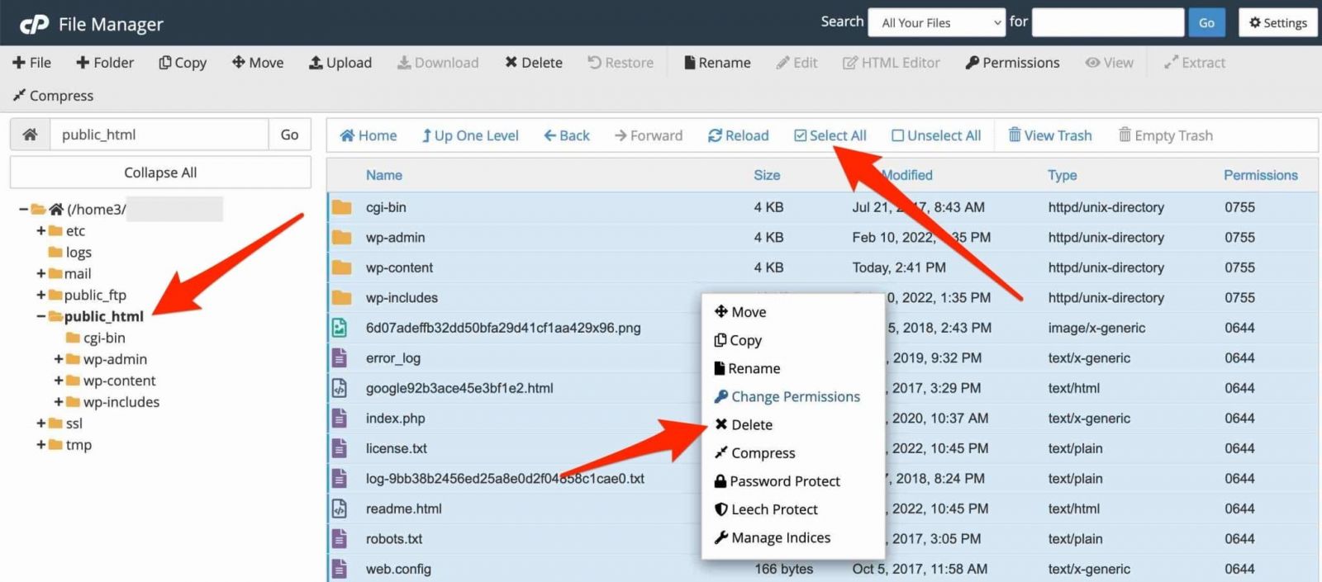1322x582 pixels.
Task: Create a new file with File button
Action: pos(31,63)
